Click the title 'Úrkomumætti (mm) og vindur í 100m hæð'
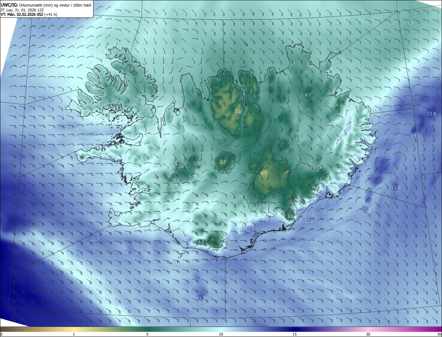This screenshot has height=337, width=442. [55, 4]
